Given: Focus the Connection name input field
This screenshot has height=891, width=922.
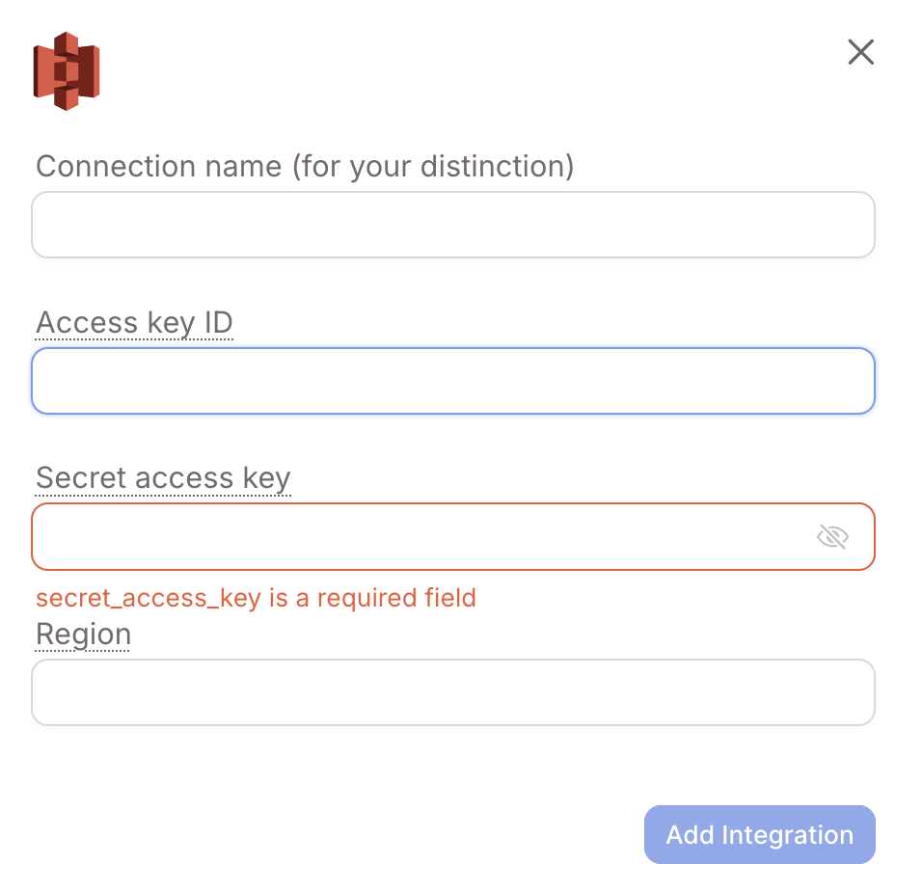Looking at the screenshot, I should [453, 225].
